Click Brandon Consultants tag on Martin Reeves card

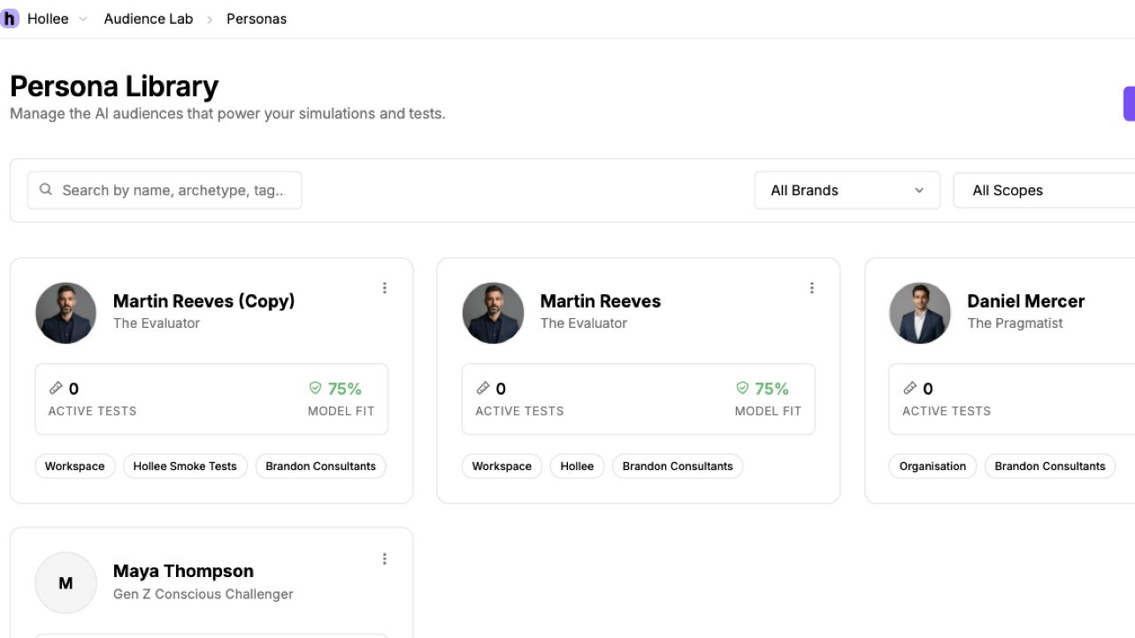pyautogui.click(x=678, y=466)
